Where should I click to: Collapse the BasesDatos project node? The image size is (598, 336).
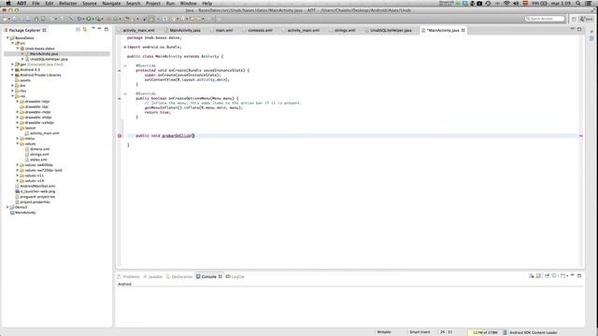[7, 38]
